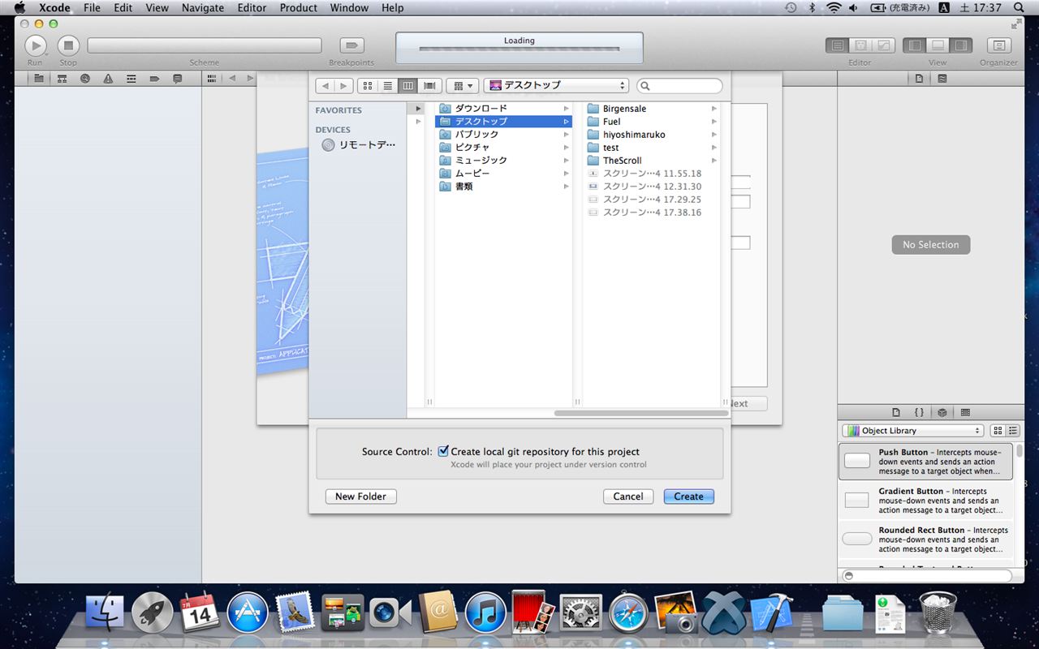Select the Assistant editor button
Viewport: 1039px width, 649px height.
(860, 45)
